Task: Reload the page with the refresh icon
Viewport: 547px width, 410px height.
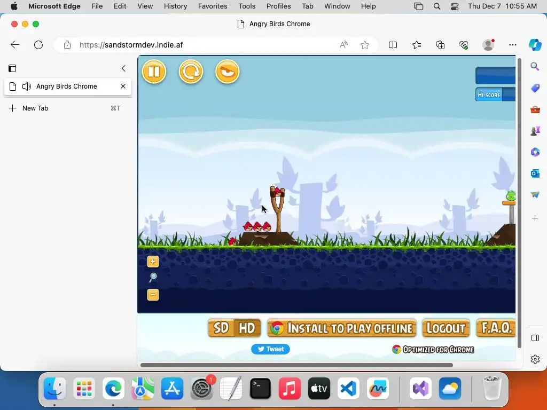Action: 38,45
